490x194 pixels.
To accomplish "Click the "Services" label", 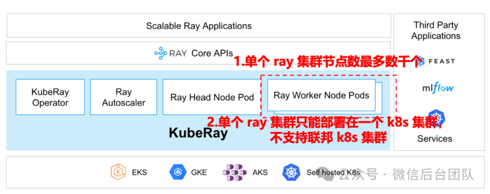I will pos(435,138).
